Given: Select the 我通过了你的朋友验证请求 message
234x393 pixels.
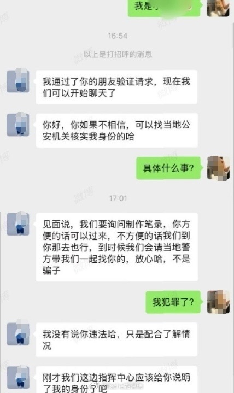Looking at the screenshot, I should click(x=116, y=87).
